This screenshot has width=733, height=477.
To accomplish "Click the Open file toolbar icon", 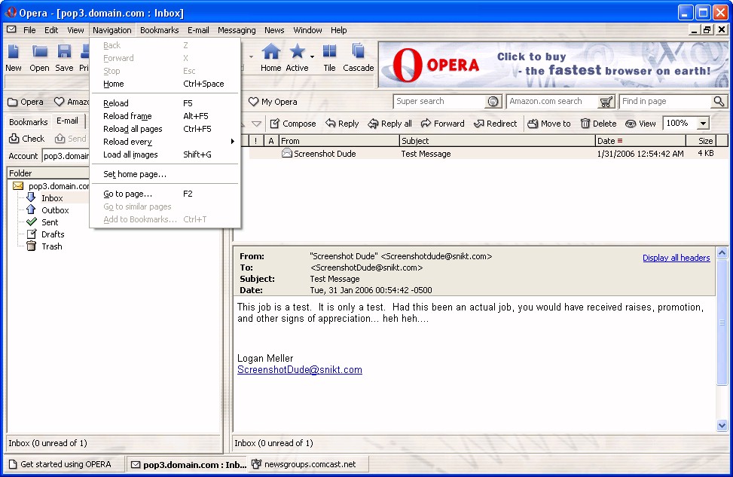I will (x=39, y=57).
